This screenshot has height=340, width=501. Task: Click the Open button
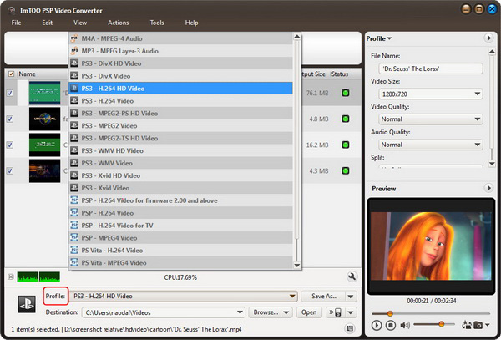tap(309, 312)
